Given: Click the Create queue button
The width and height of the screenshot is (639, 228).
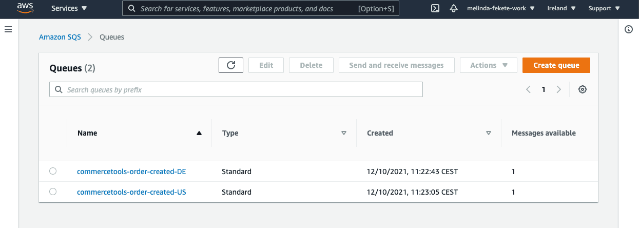Looking at the screenshot, I should point(556,65).
